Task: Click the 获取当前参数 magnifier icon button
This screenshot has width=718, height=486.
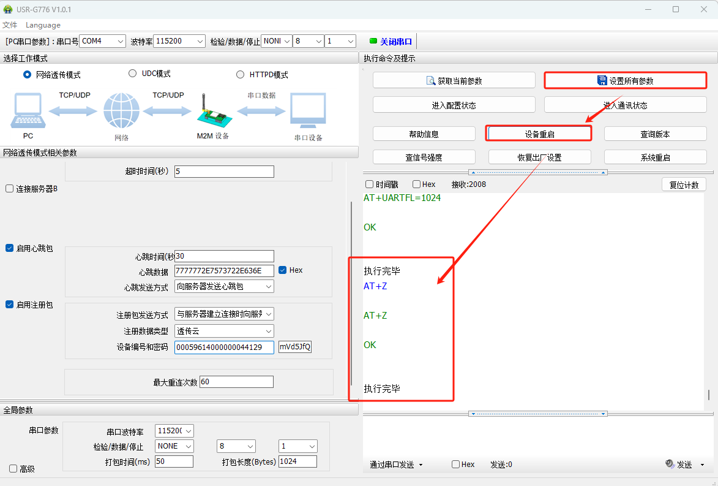Action: (x=430, y=81)
